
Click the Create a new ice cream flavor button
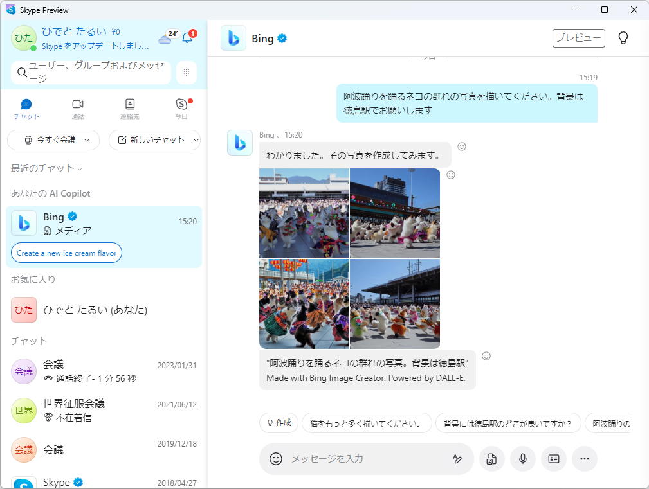[x=66, y=253]
